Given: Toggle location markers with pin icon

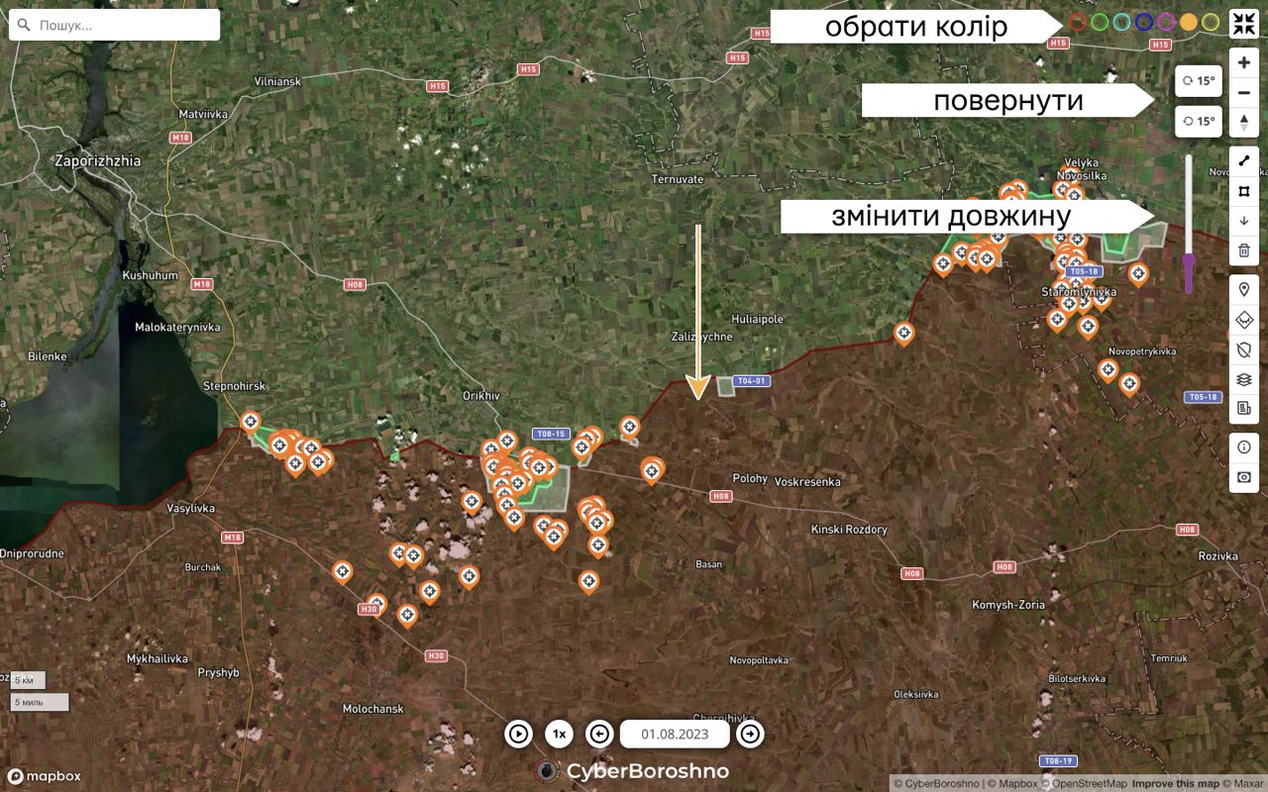Looking at the screenshot, I should 1244,290.
